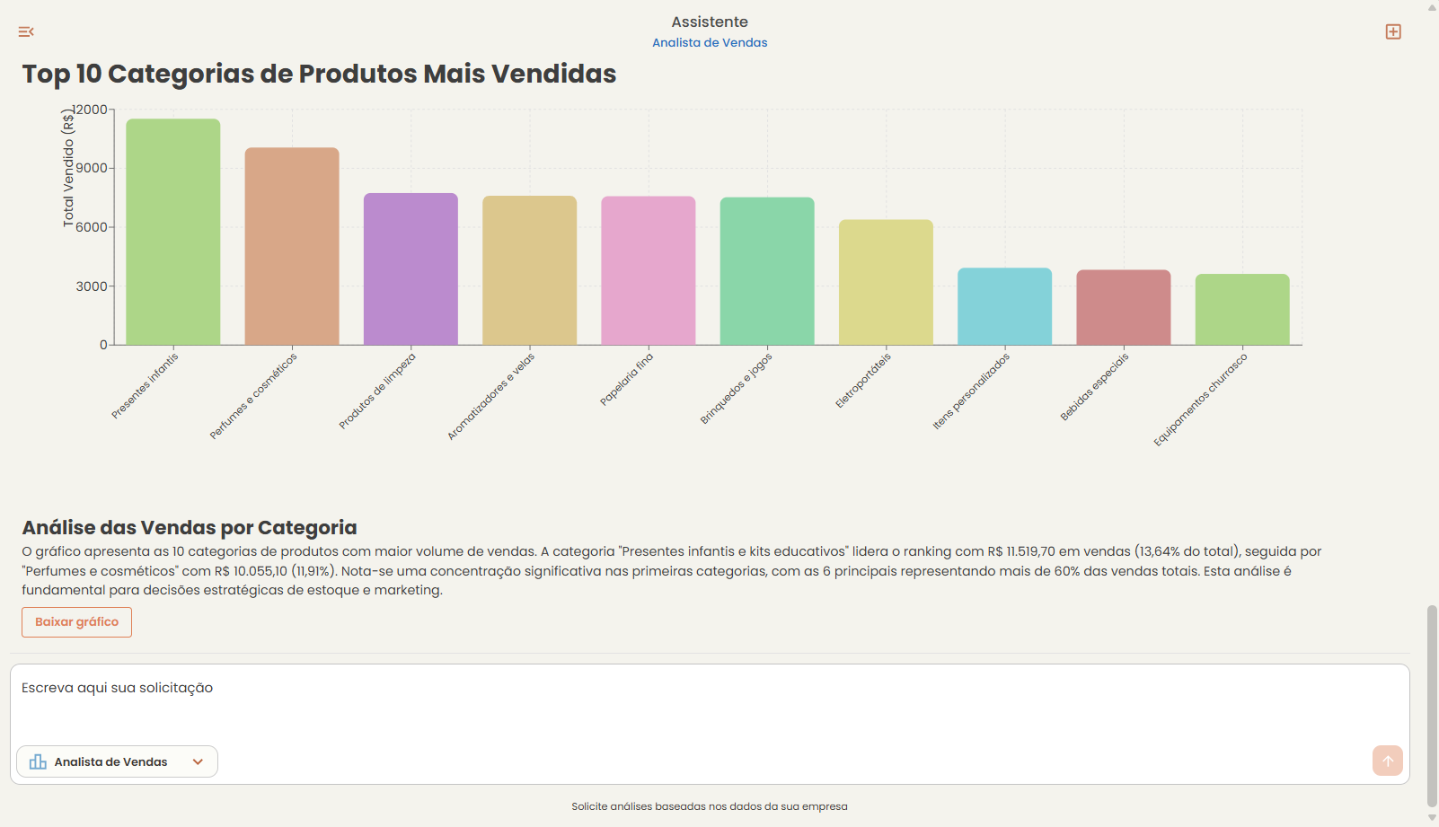This screenshot has width=1439, height=827.
Task: Expand the Analista de Vendas agent dropdown
Action: [199, 761]
